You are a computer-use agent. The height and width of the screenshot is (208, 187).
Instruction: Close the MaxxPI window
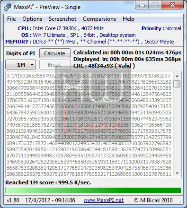(x=172, y=5)
